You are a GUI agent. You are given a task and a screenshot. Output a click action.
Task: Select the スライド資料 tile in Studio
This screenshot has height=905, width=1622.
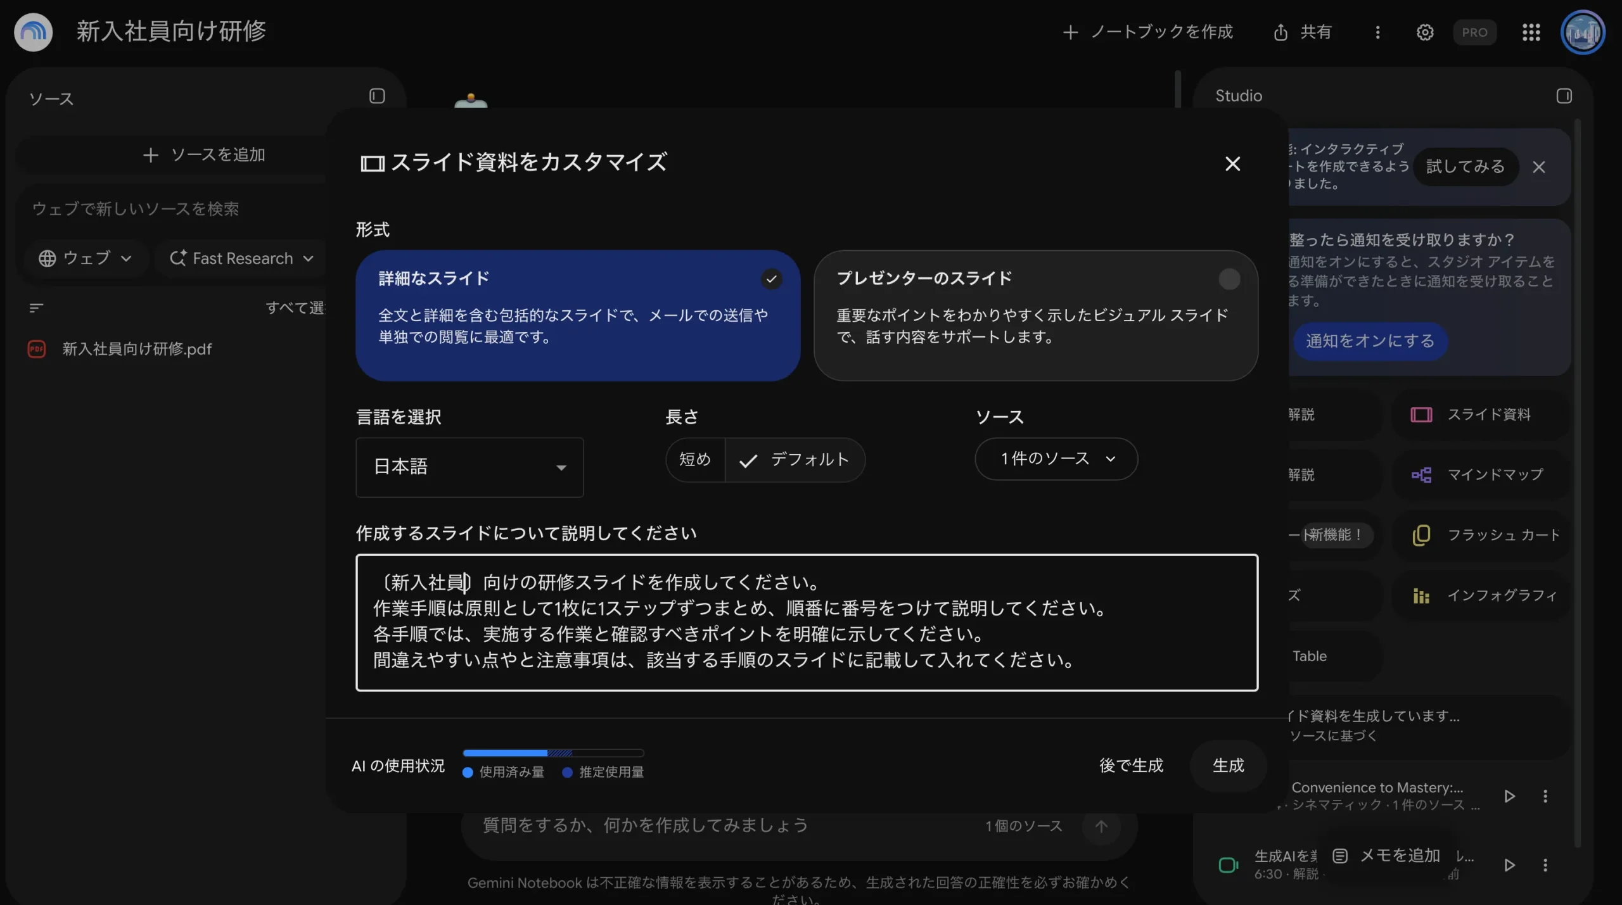click(x=1481, y=415)
